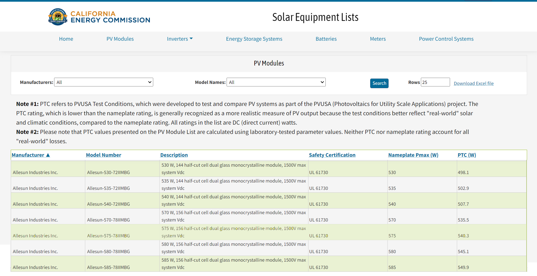
Task: Click Nameplate Pmax value 580
Action: click(x=392, y=251)
